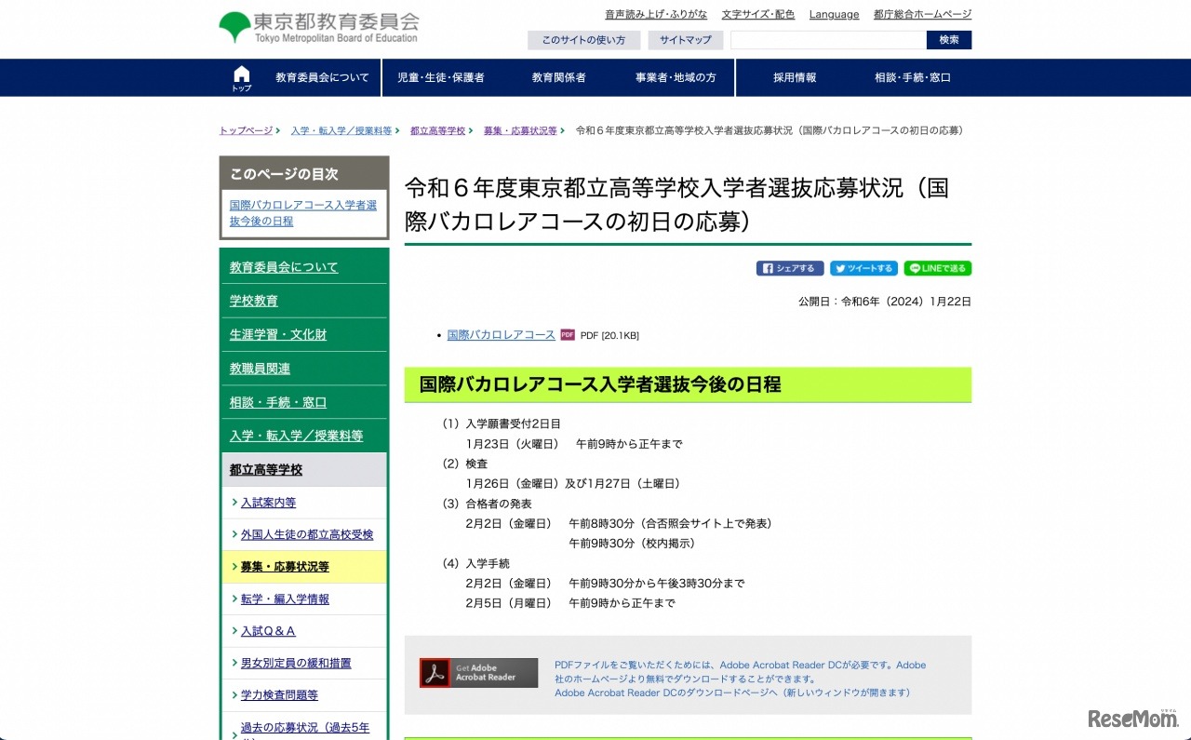
Task: Click the 検索 search button
Action: (x=948, y=40)
